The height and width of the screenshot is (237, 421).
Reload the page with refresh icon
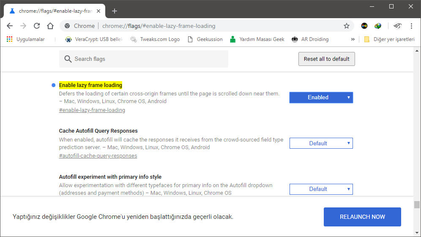[37, 26]
